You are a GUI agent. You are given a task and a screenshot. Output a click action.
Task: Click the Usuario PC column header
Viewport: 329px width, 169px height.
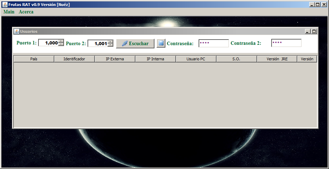[196, 59]
